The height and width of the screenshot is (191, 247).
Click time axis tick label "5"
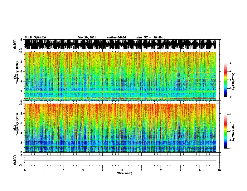tap(122, 170)
